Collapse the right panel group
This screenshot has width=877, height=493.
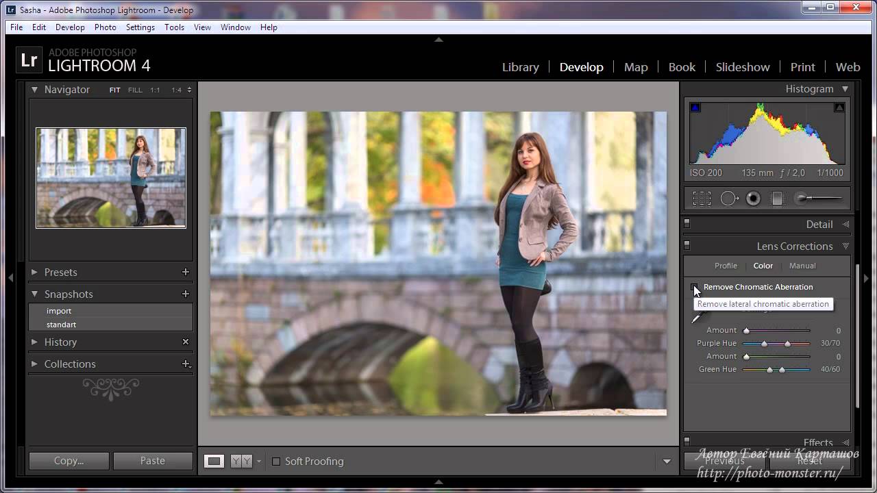(867, 278)
